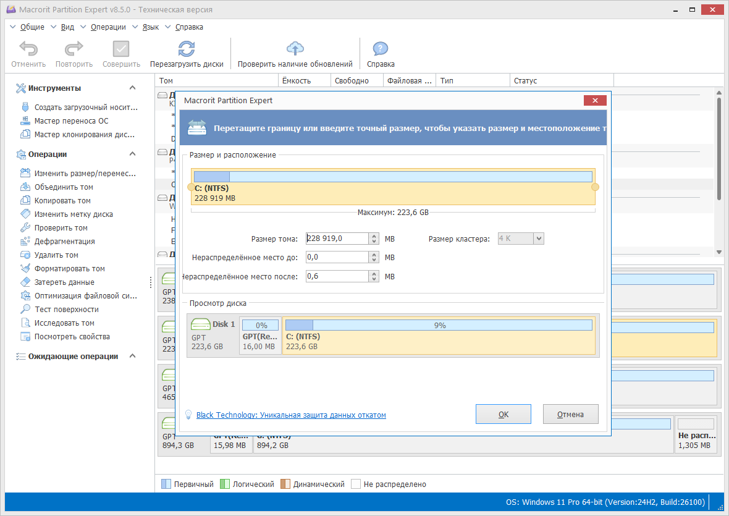Open the Язык menu
Viewport: 729px width, 516px height.
[x=150, y=27]
